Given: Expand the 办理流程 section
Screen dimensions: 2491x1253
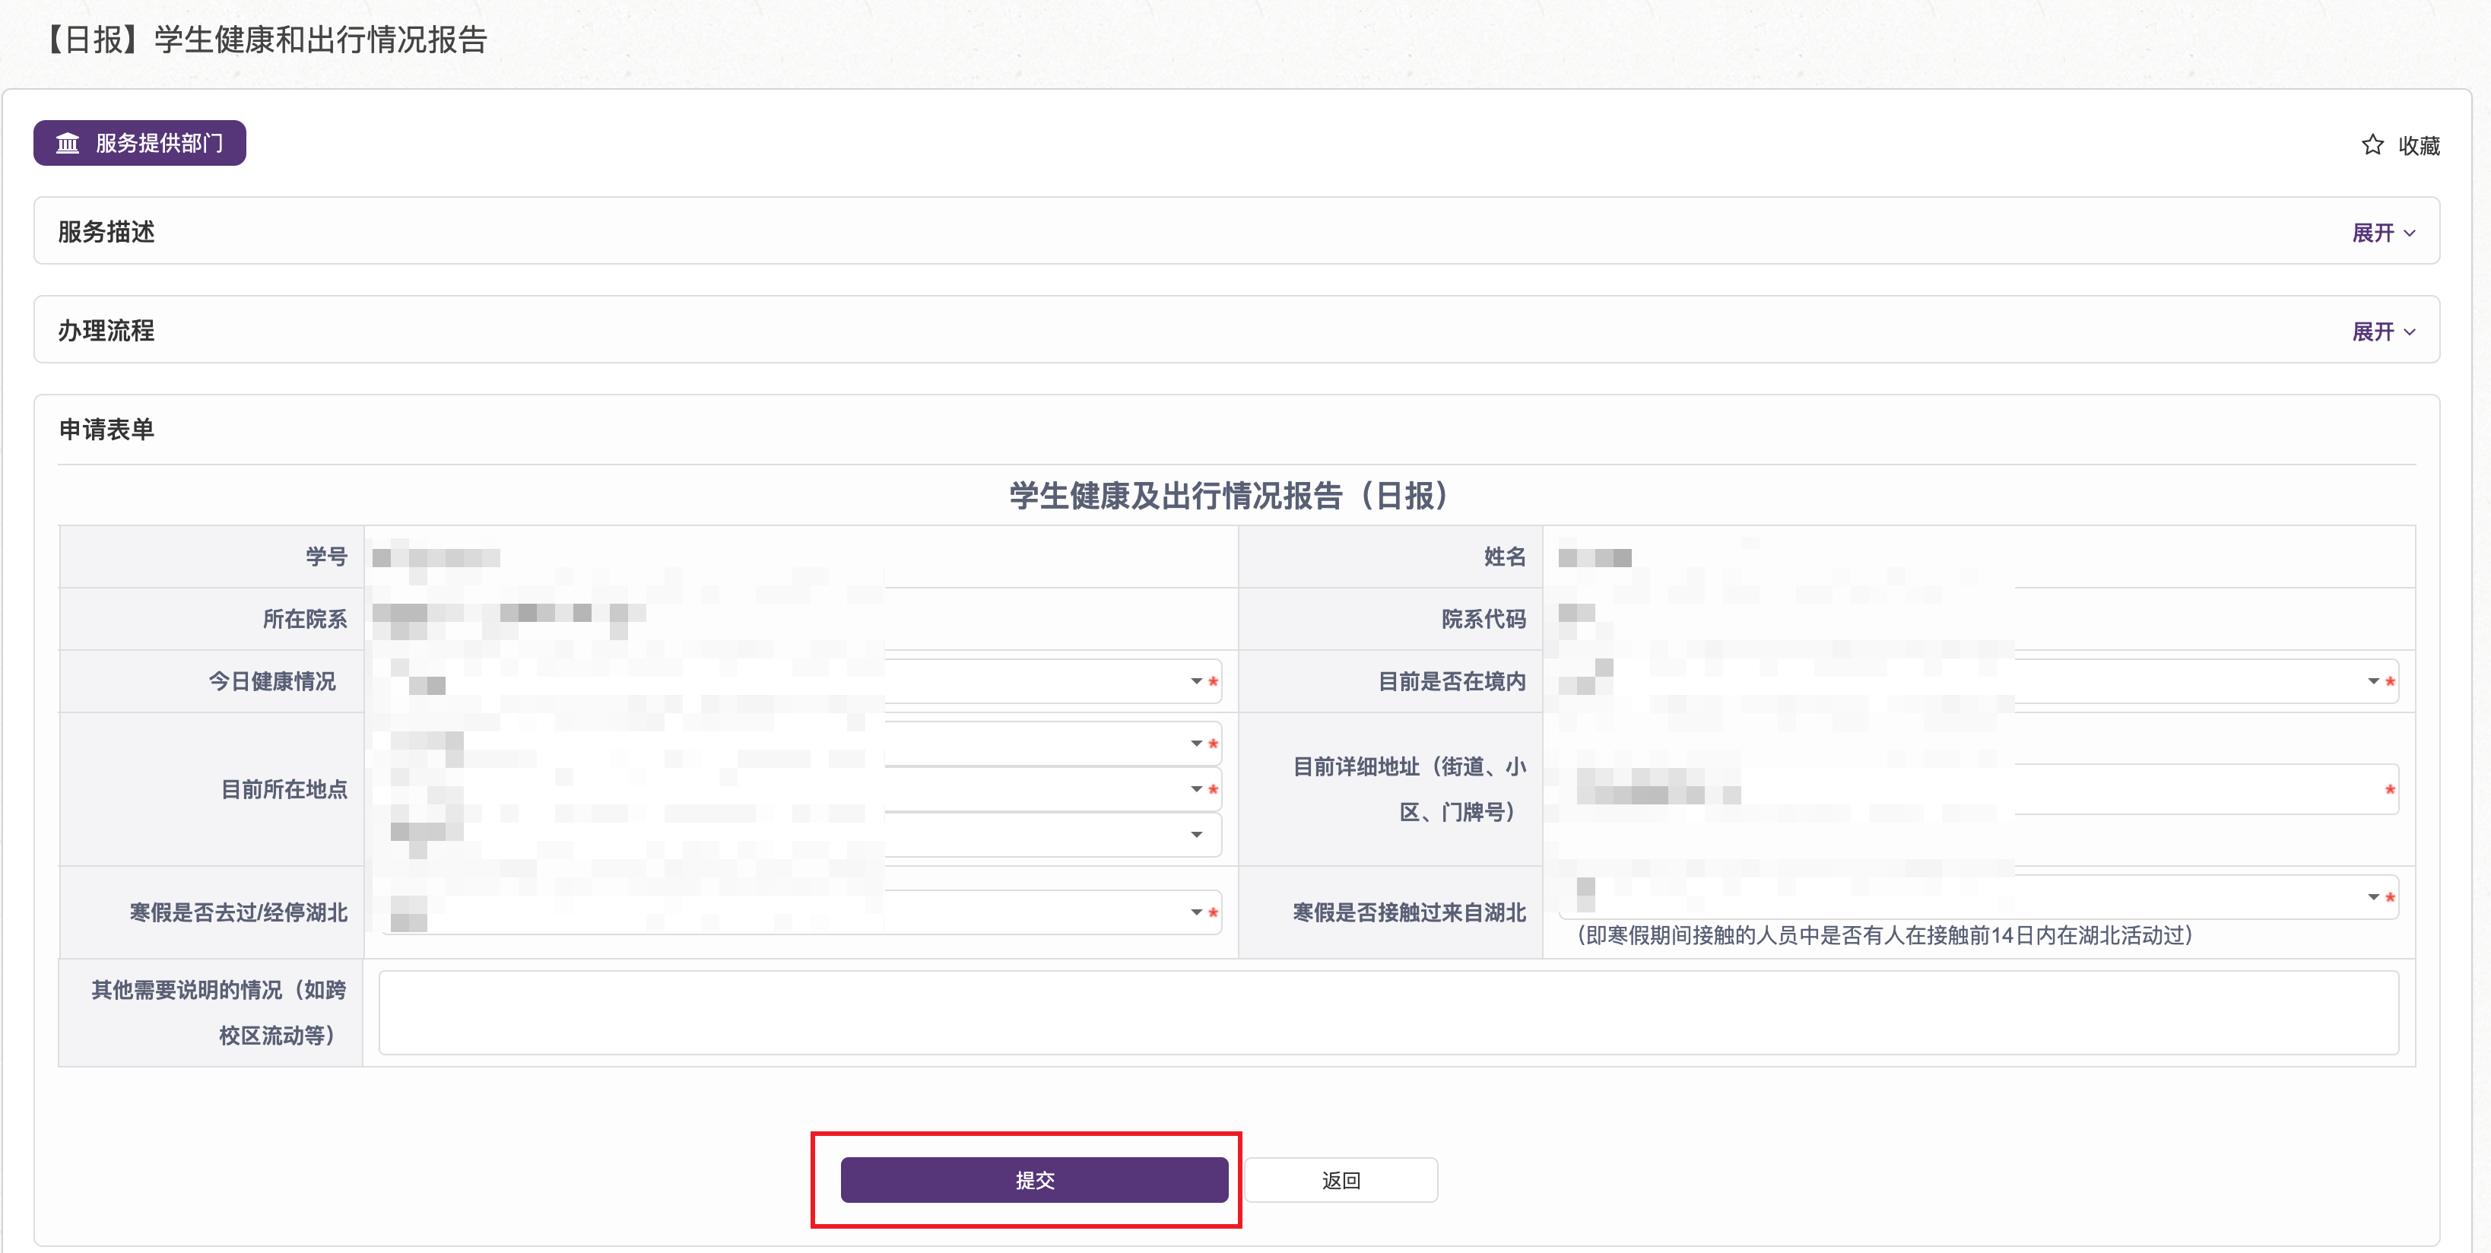Looking at the screenshot, I should [2372, 331].
